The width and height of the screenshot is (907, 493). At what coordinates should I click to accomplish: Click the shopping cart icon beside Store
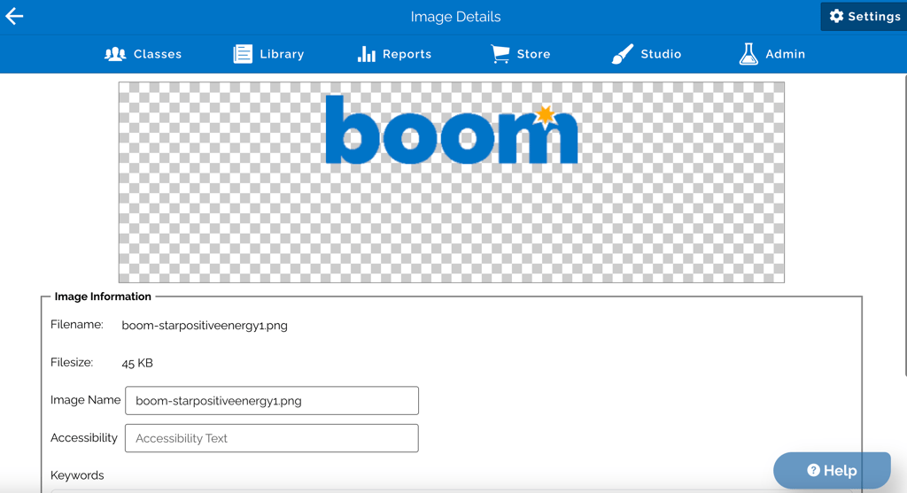click(500, 54)
